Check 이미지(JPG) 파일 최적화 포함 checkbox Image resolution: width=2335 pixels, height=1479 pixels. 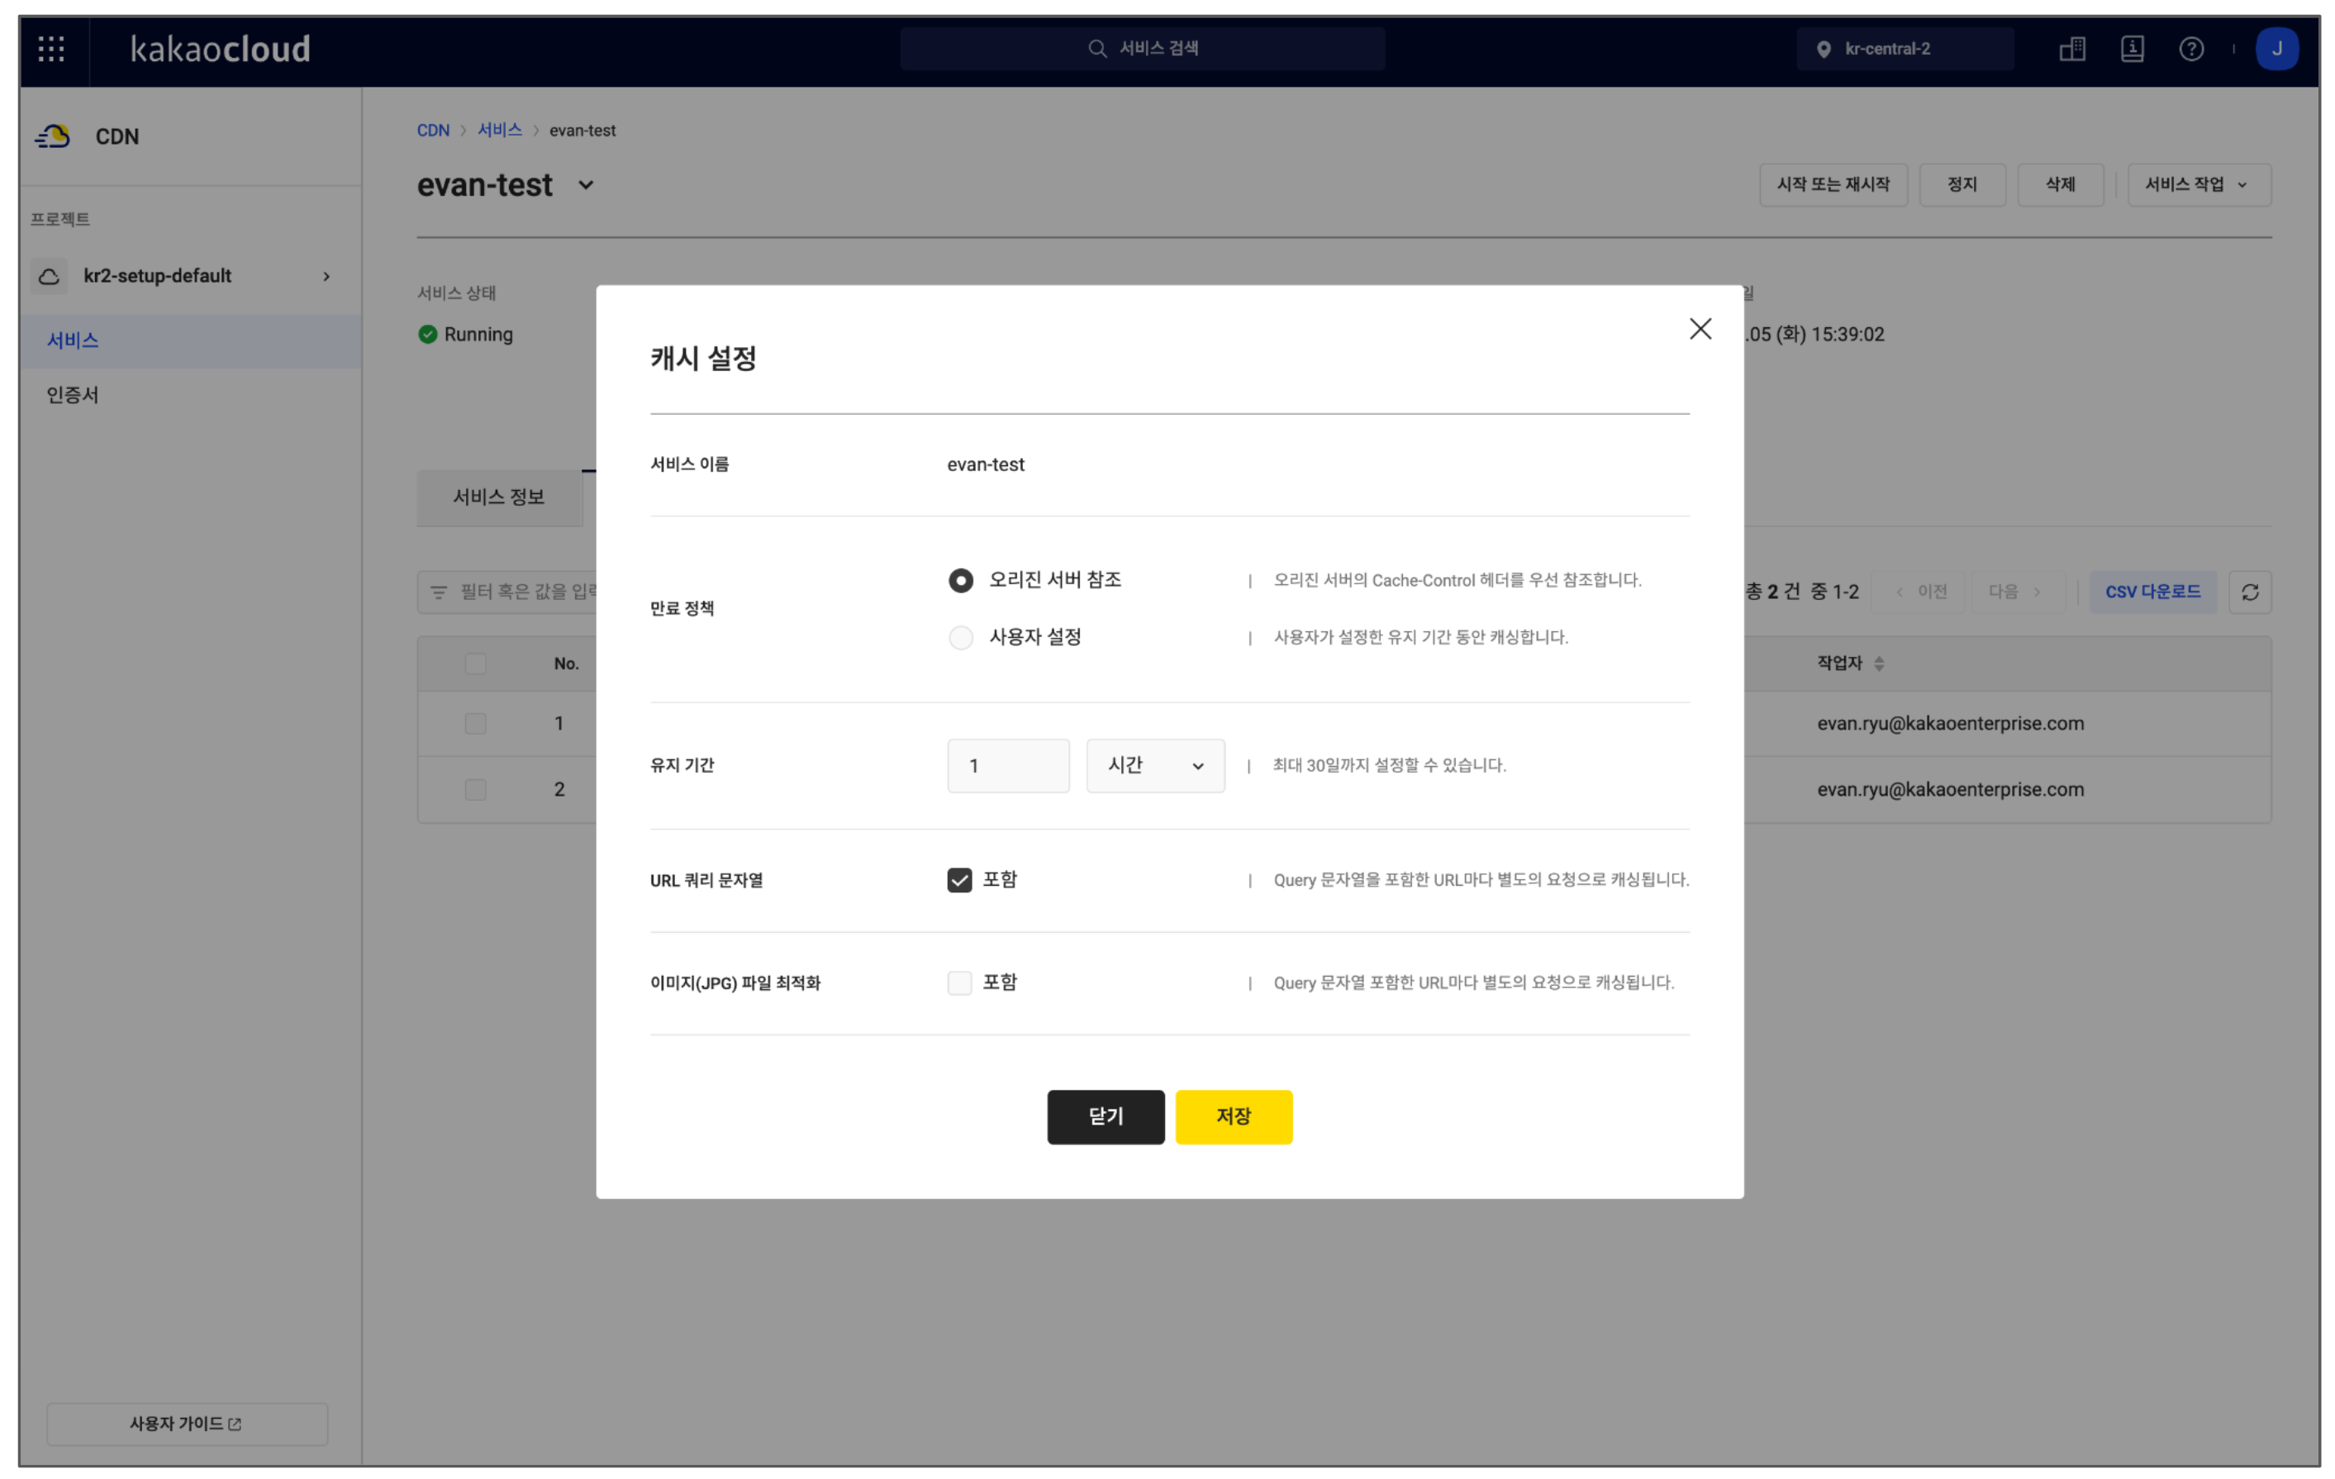tap(959, 982)
